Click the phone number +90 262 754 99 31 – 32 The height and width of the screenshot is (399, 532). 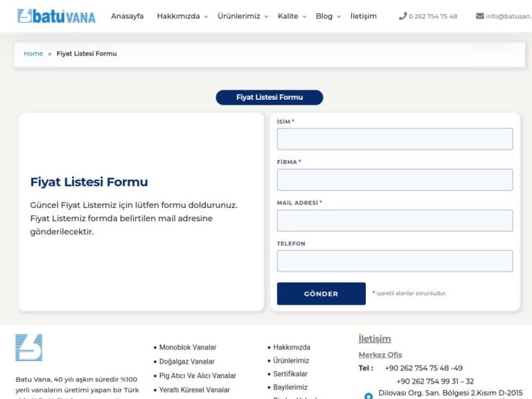(x=435, y=382)
